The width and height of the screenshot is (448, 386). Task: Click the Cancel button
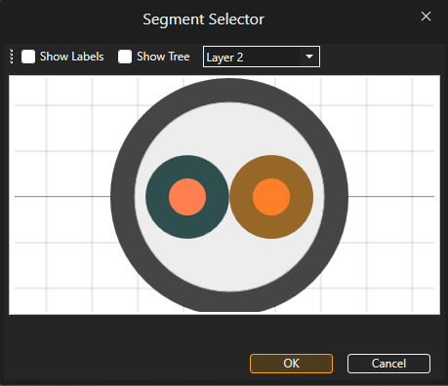click(388, 364)
